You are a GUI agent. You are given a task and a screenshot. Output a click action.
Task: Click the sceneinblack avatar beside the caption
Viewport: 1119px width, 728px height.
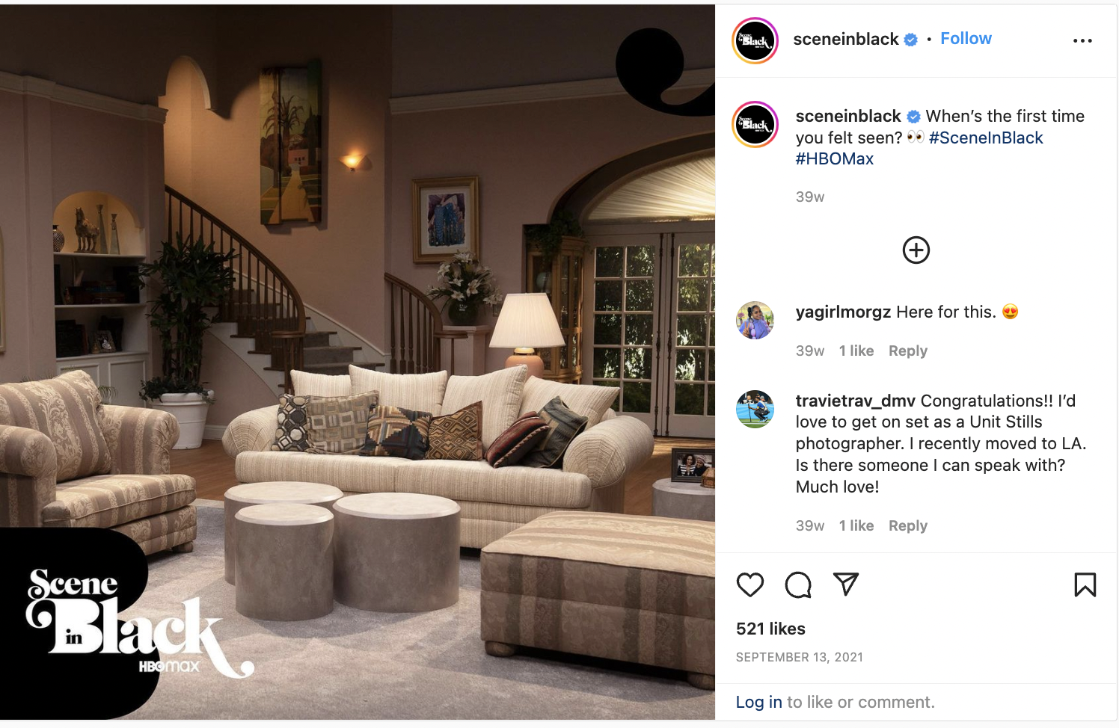(755, 124)
